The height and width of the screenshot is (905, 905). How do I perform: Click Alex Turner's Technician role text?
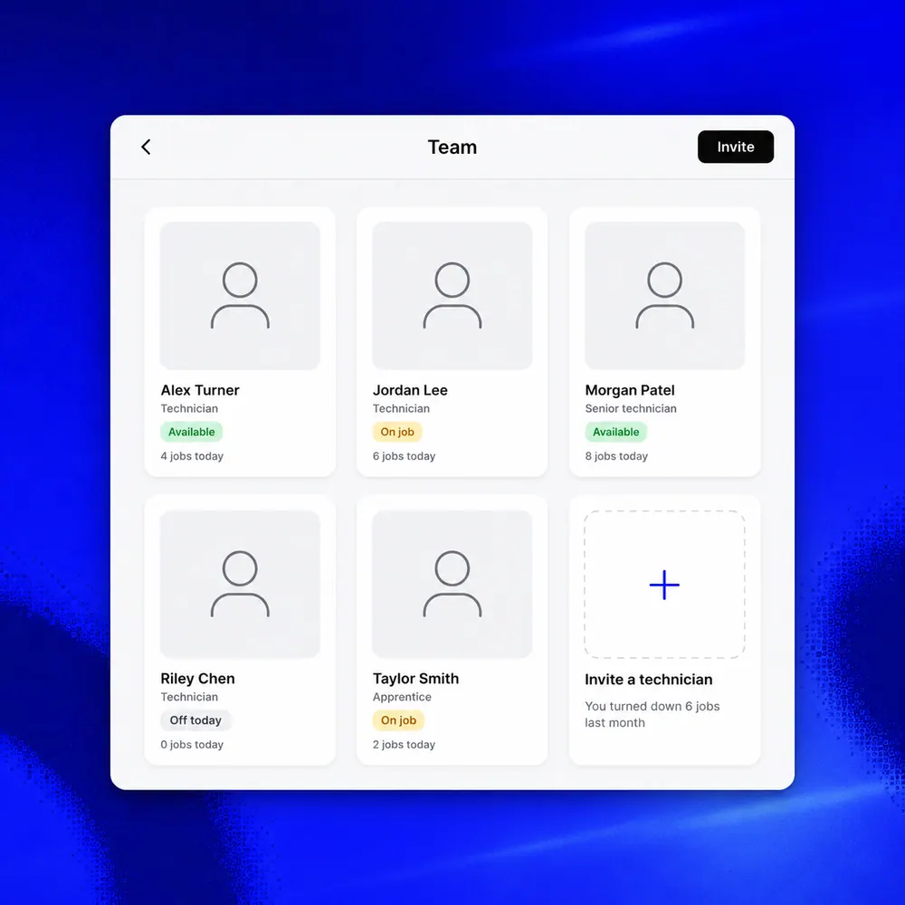point(189,409)
